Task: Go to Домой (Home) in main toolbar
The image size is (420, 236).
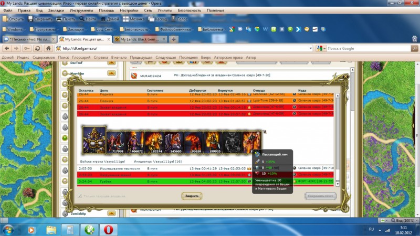Action: pyautogui.click(x=110, y=19)
